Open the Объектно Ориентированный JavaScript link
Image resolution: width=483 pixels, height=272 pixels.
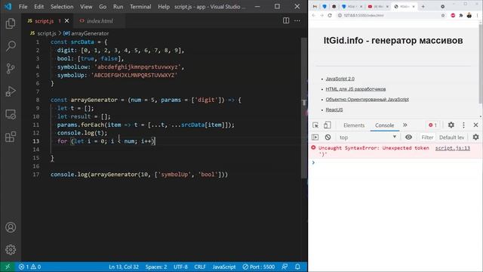368,99
